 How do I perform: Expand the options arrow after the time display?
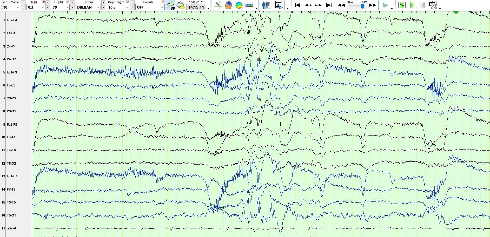point(208,9)
